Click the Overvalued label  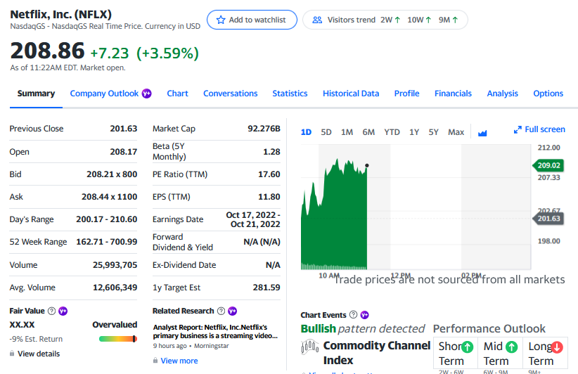115,325
